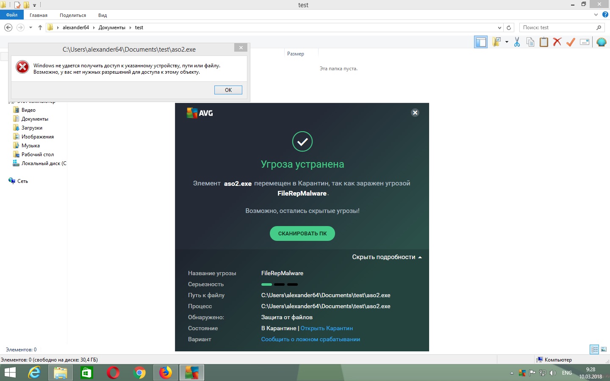Open File Explorer from the taskbar

(x=61, y=373)
